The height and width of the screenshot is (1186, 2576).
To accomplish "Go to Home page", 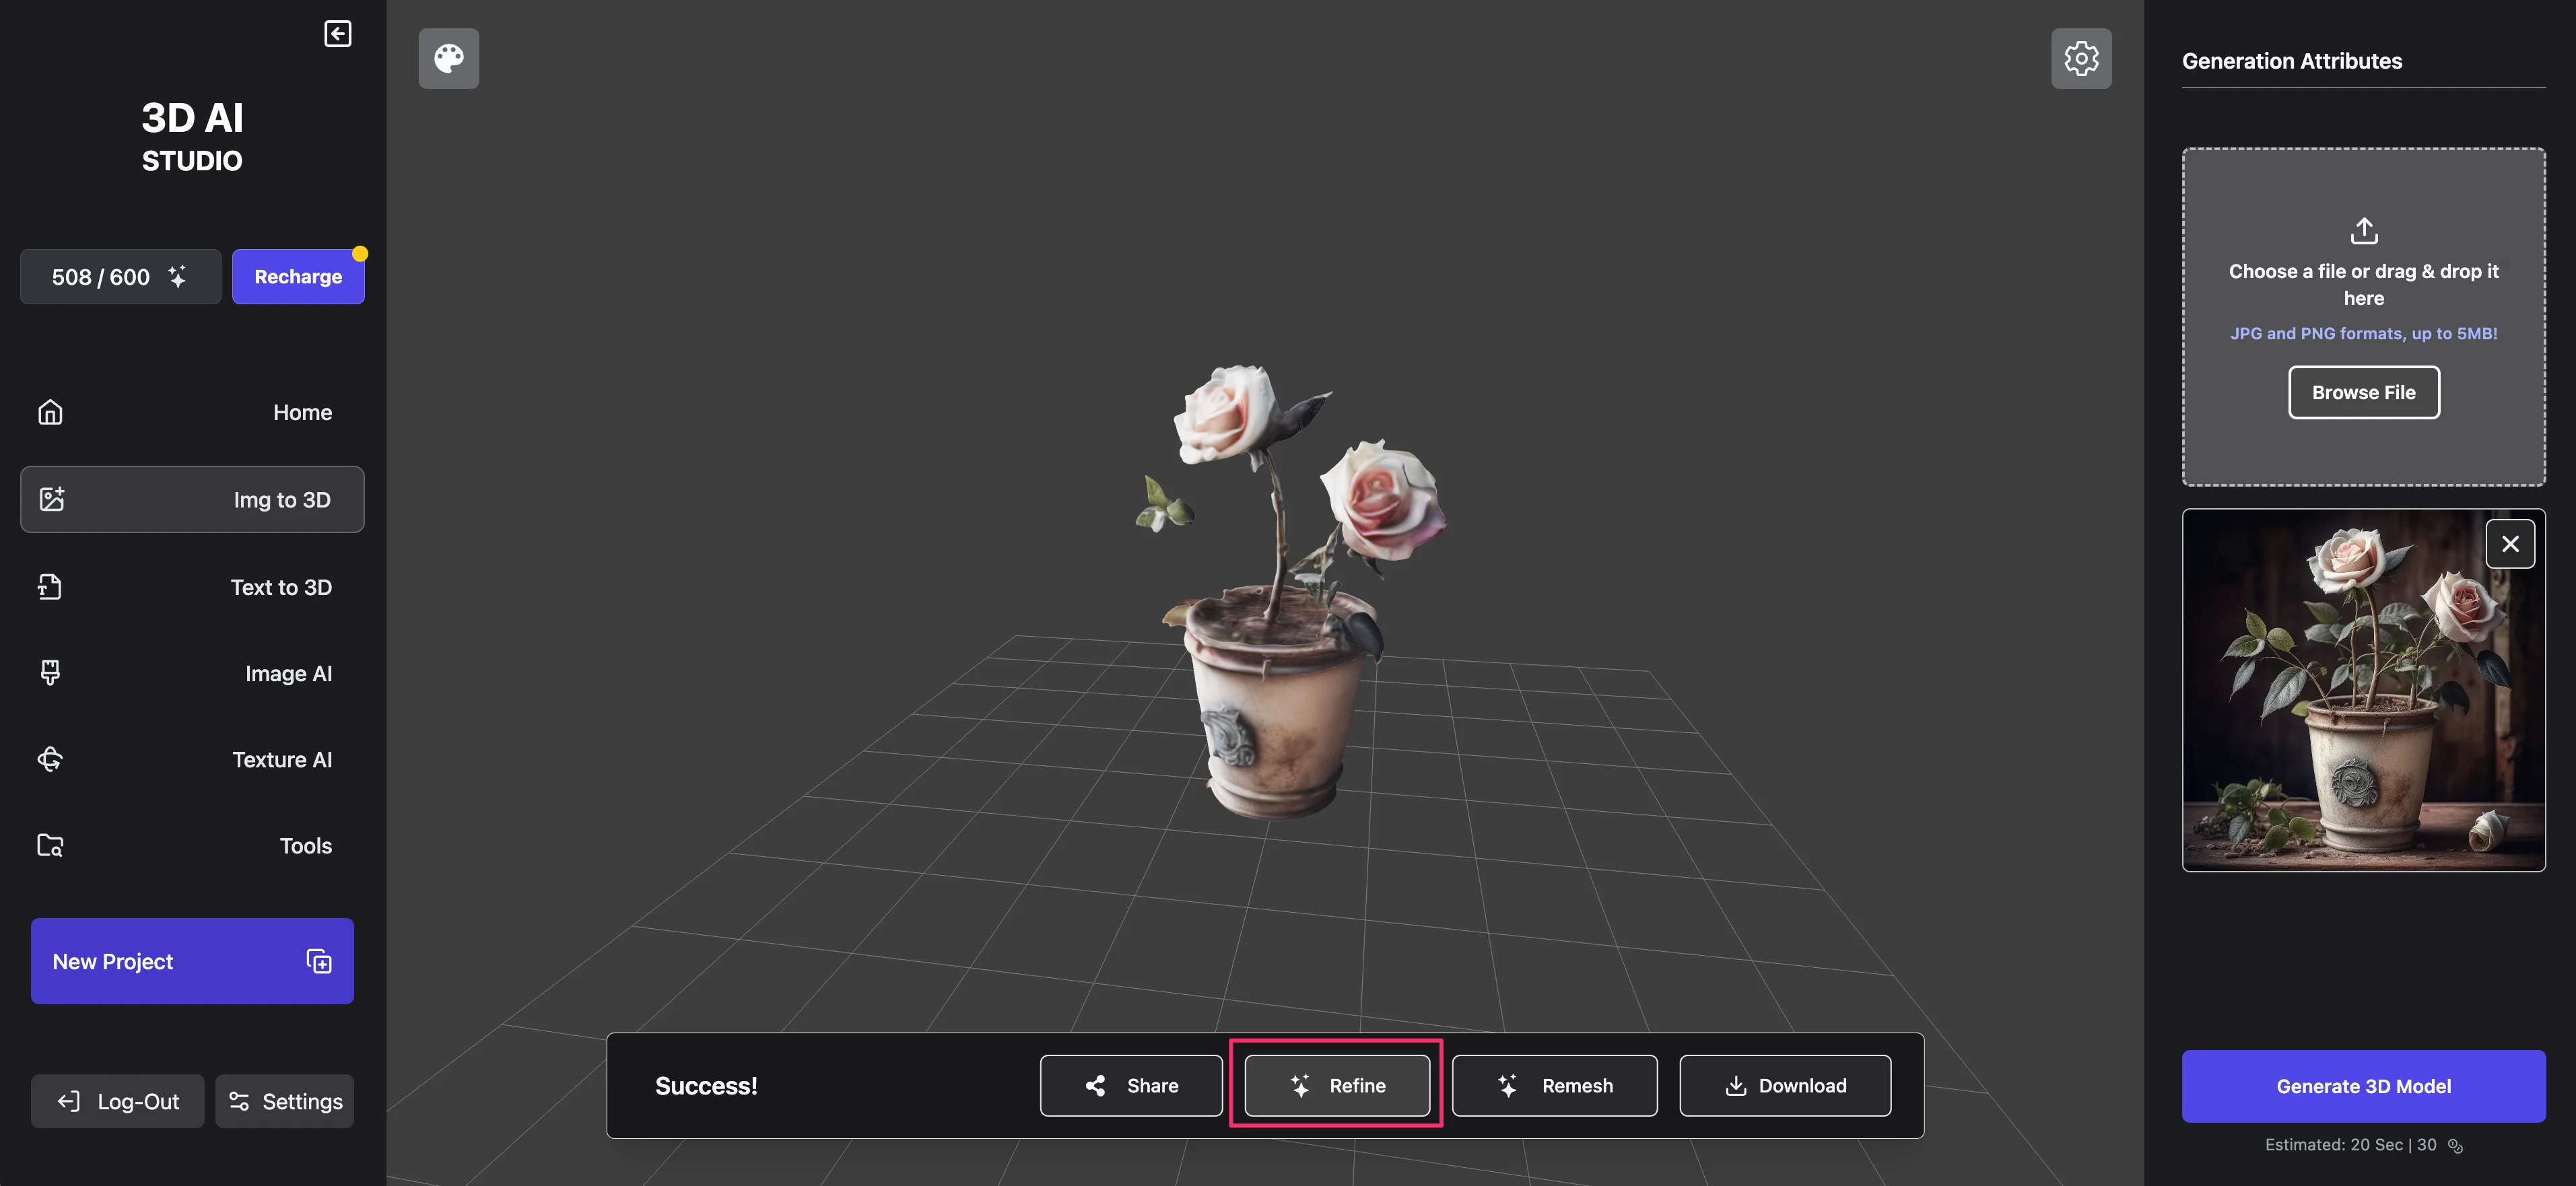I will (192, 412).
